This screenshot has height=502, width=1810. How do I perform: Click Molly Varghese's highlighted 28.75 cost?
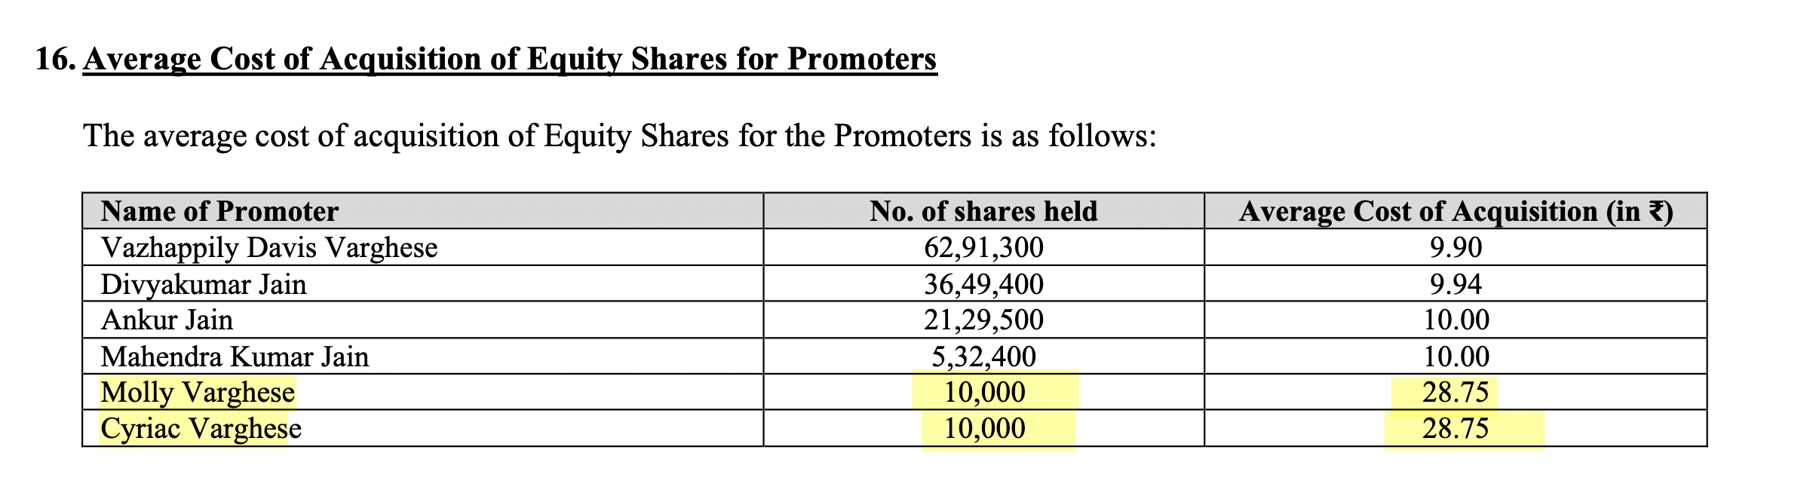pyautogui.click(x=1456, y=393)
